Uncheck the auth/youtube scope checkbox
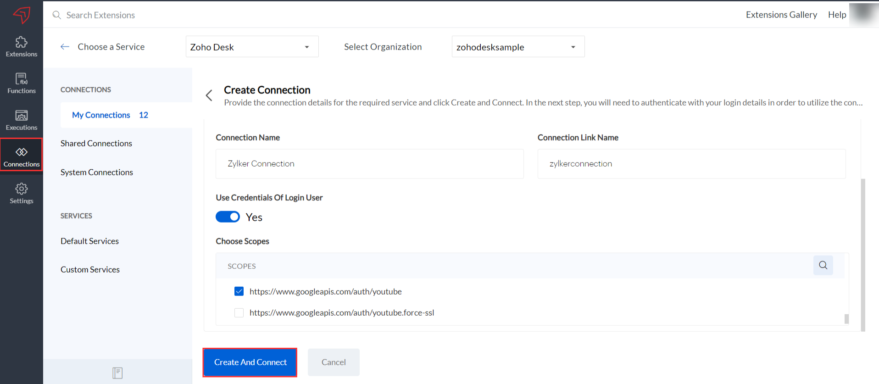 pos(239,291)
